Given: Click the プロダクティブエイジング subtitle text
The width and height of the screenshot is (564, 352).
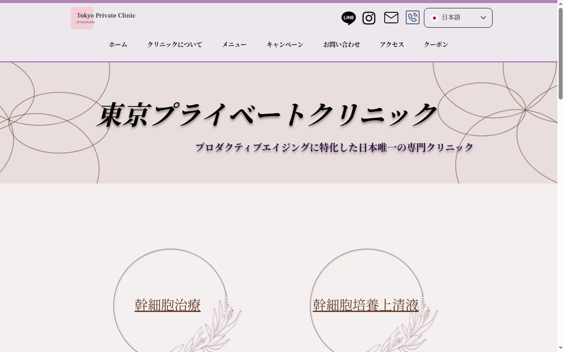Looking at the screenshot, I should click(x=334, y=147).
